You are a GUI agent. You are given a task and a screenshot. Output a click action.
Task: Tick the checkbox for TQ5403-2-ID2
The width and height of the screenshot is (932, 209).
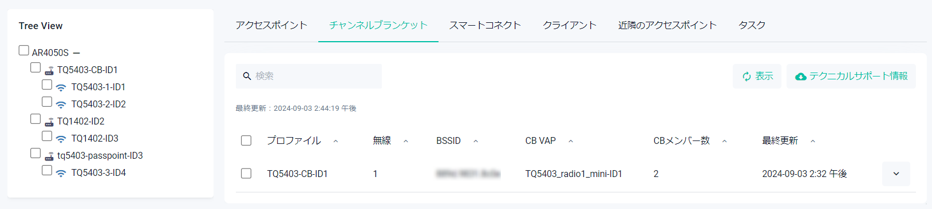tap(47, 102)
